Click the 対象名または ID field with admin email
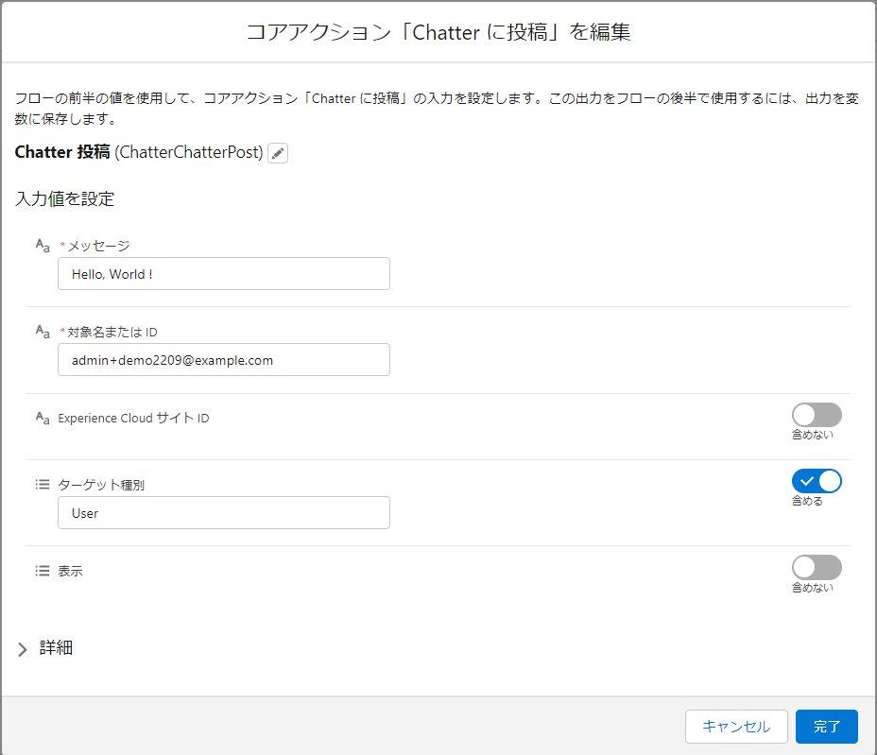Image resolution: width=877 pixels, height=755 pixels. click(x=224, y=360)
